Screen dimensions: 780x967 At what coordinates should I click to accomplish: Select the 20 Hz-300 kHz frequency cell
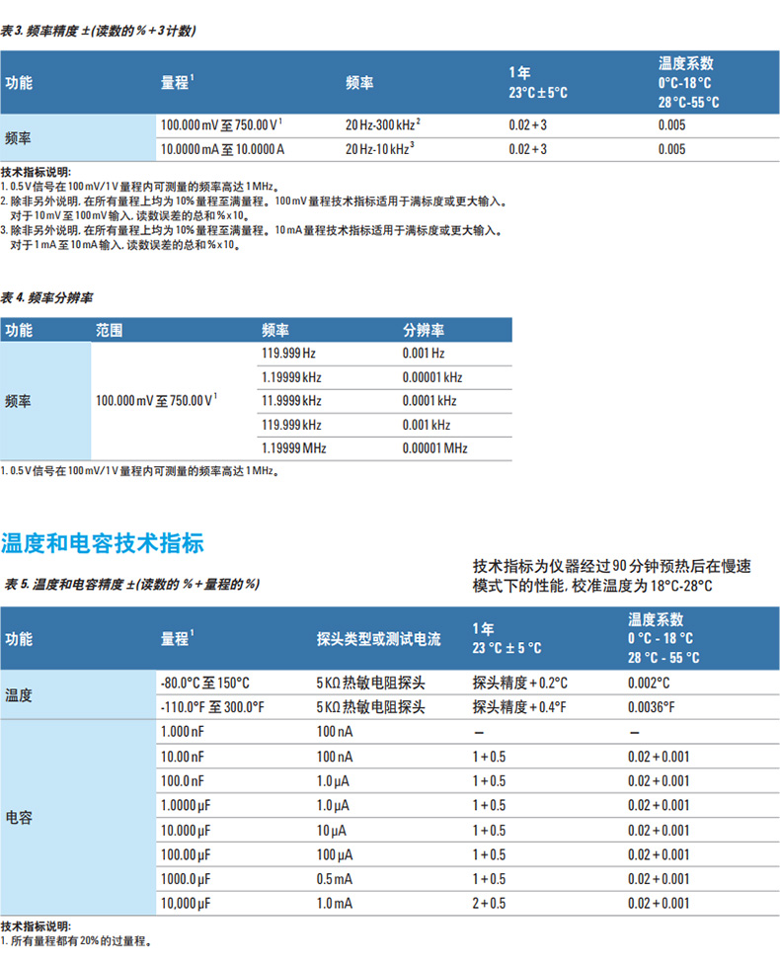384,125
